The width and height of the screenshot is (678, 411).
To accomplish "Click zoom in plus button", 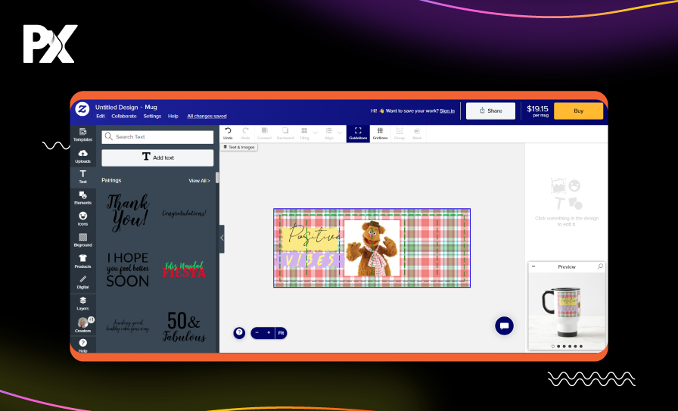I will (x=268, y=332).
